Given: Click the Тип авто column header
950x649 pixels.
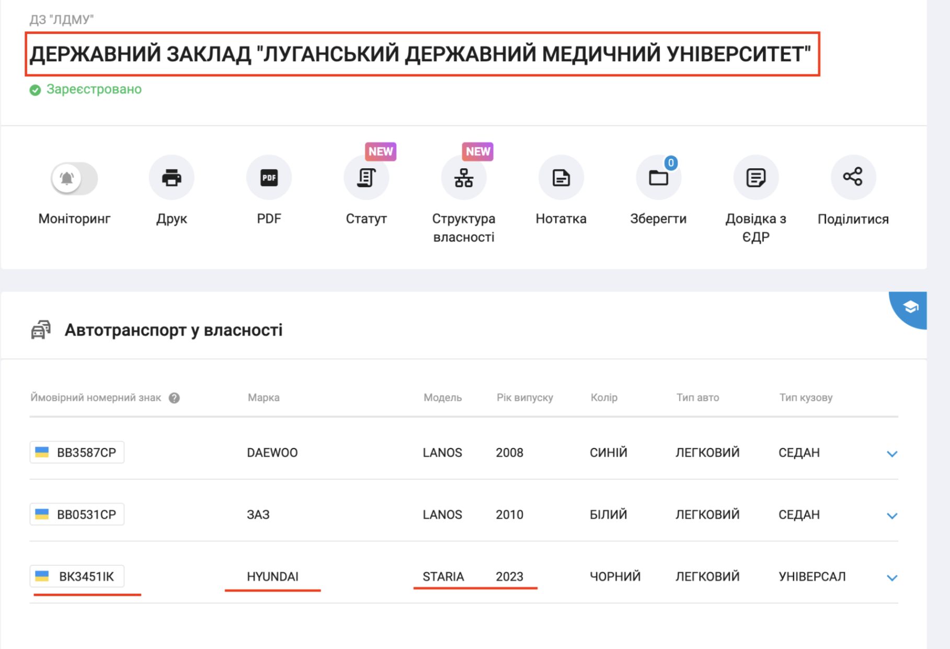Looking at the screenshot, I should (x=698, y=398).
